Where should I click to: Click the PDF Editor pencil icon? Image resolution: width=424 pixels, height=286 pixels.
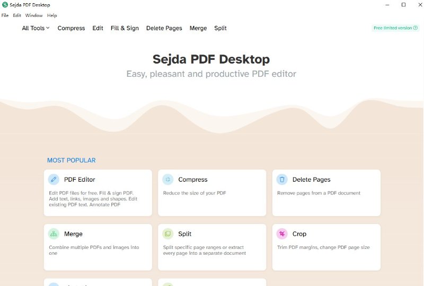[54, 180]
